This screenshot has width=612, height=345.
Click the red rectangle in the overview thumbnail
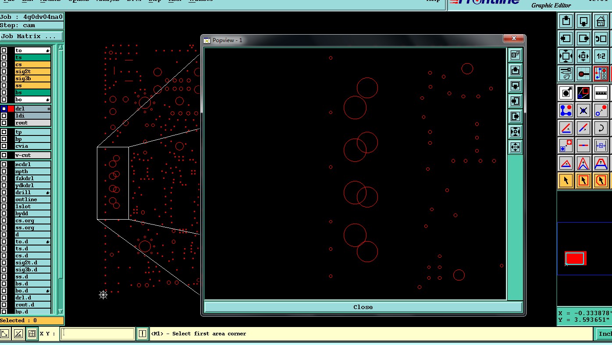tap(575, 258)
